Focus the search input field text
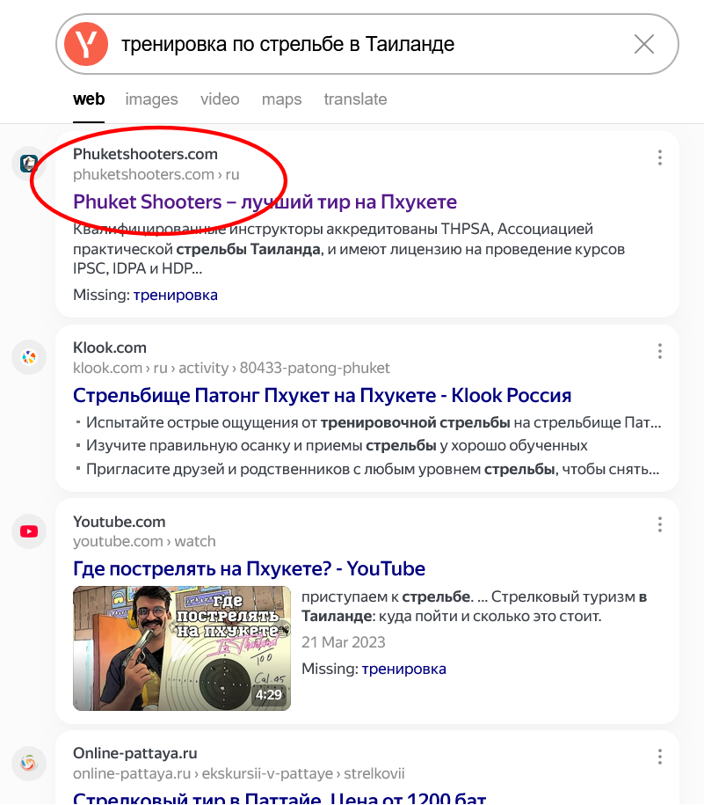704x805 pixels. (x=287, y=44)
